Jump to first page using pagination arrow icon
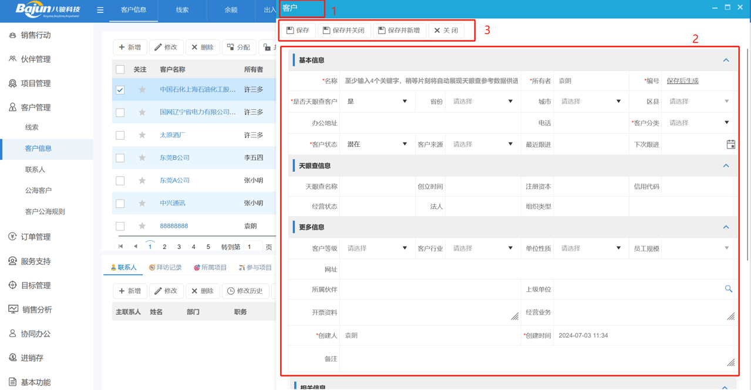Screen dimensions: 751x390 121,247
